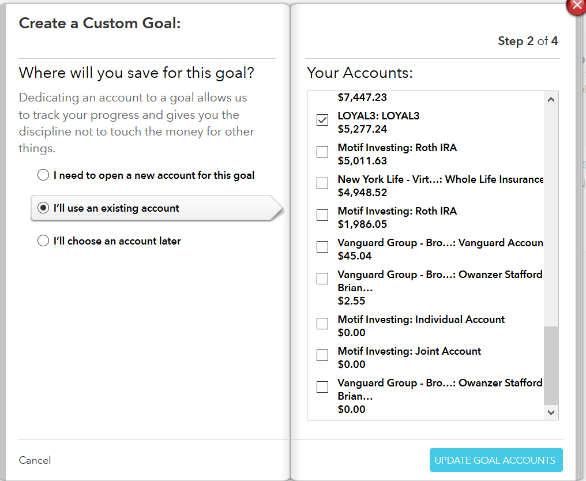Viewport: 586px width, 481px height.
Task: Click the Cancel link
Action: coord(35,460)
